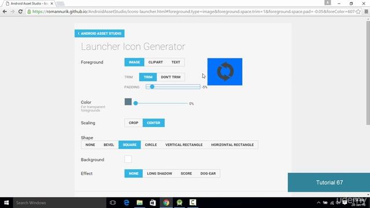
Task: Apply SCORE effect
Action: coord(186,173)
